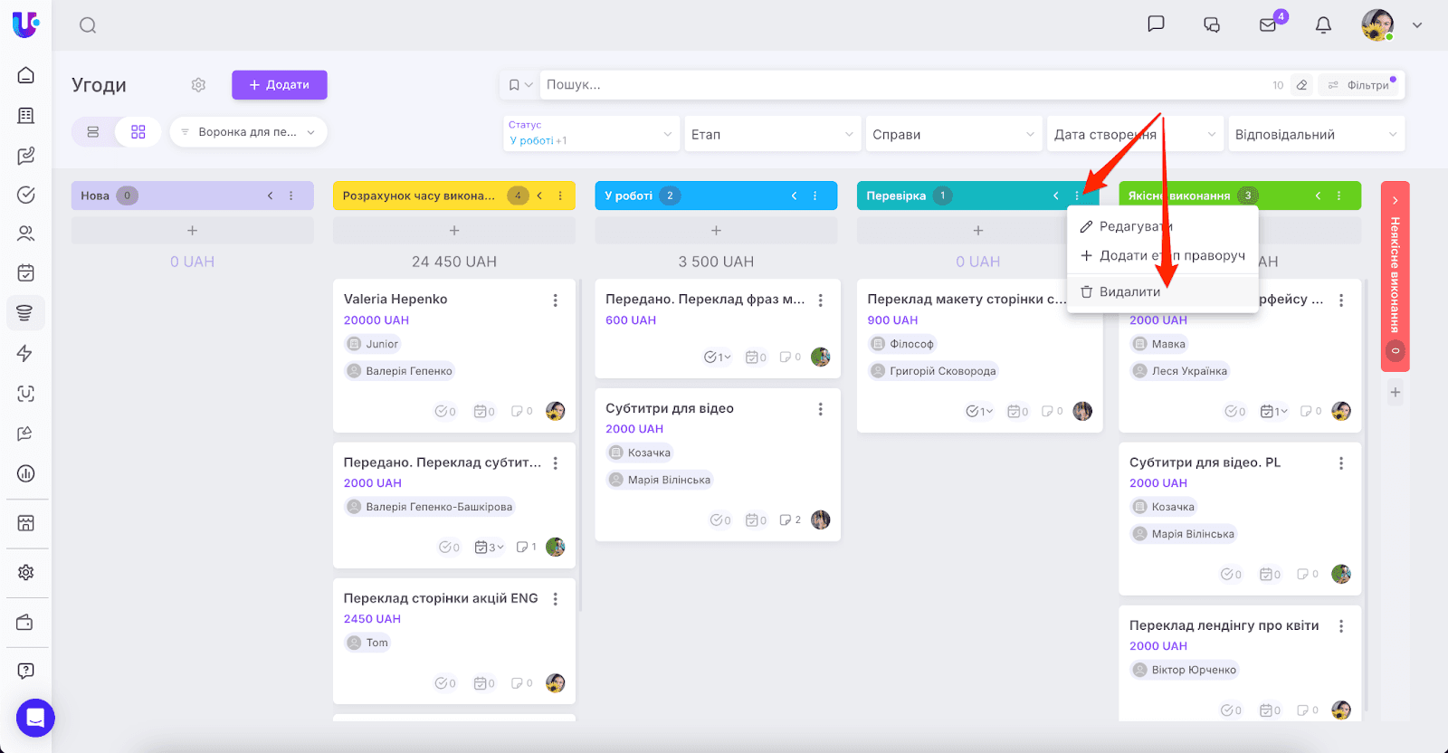Open options of Розрахунок часу column
Viewport: 1448px width, 753px height.
(560, 195)
